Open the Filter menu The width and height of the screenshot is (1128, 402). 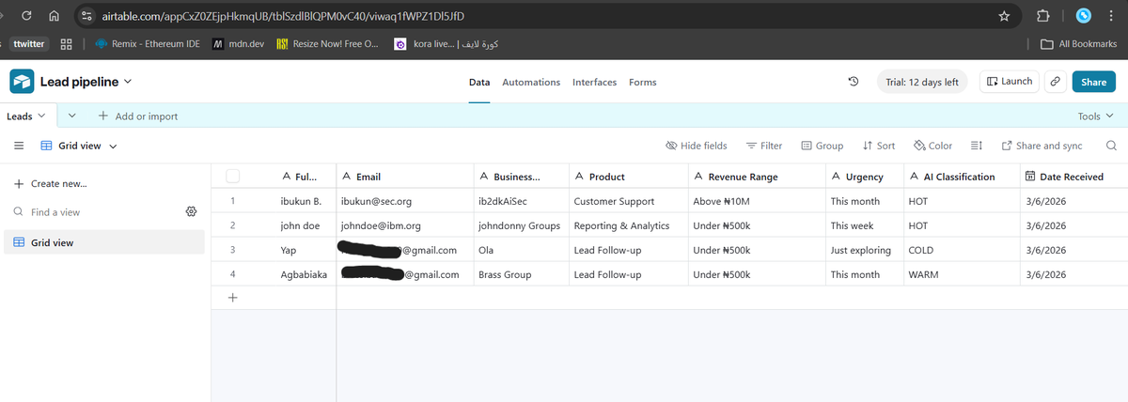click(x=764, y=146)
